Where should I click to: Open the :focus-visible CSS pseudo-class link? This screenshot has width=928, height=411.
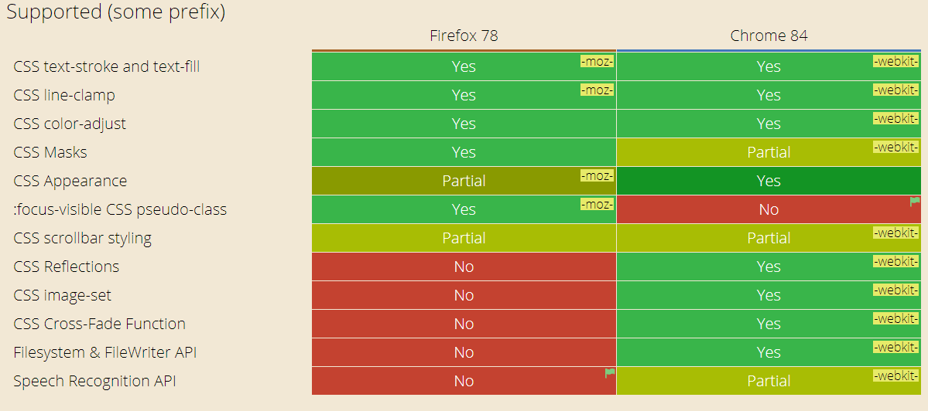120,209
